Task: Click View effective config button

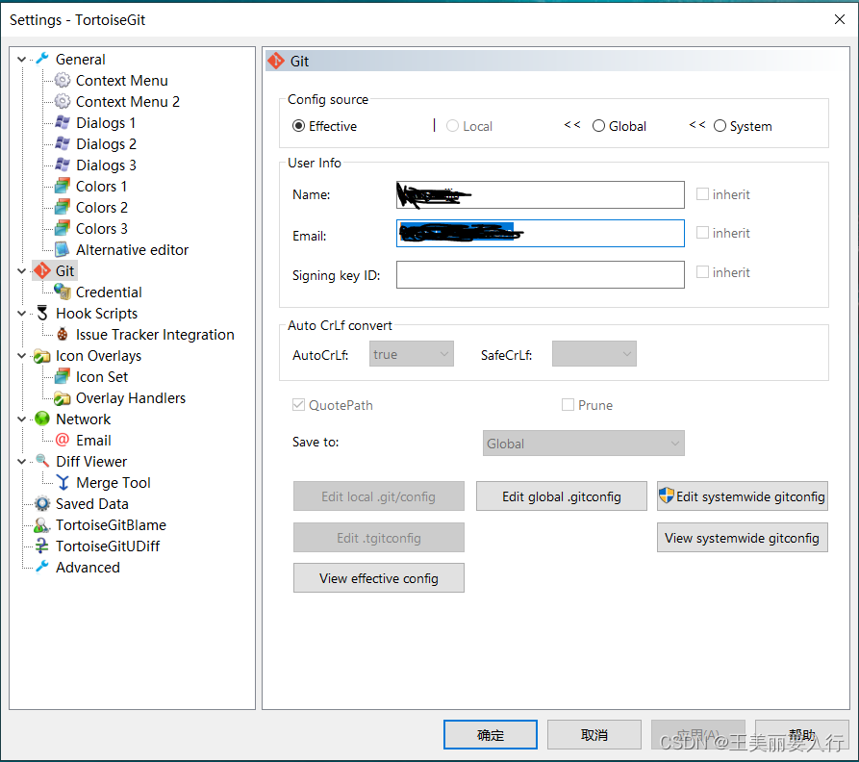Action: tap(379, 578)
